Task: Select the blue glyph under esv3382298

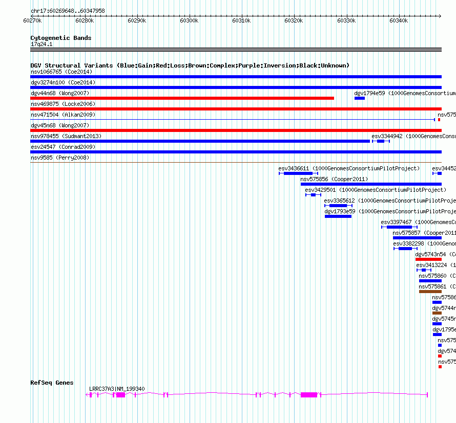Action: click(405, 249)
